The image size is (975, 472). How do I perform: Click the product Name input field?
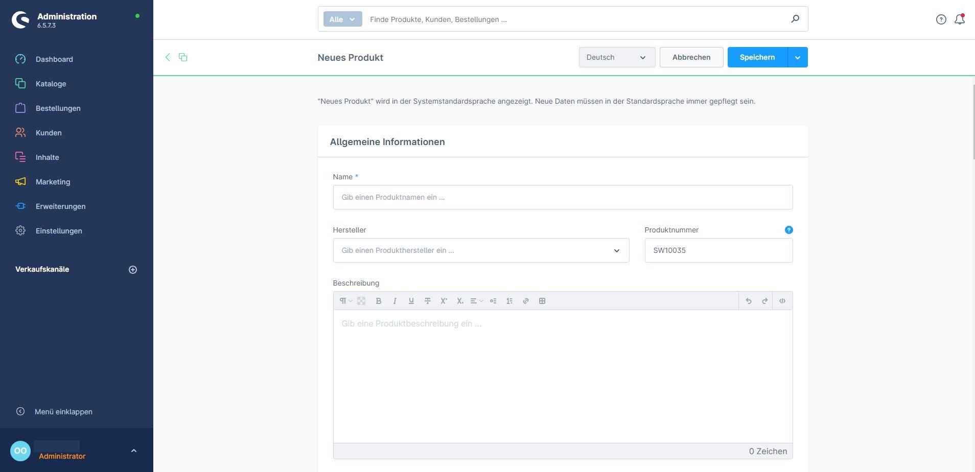562,197
